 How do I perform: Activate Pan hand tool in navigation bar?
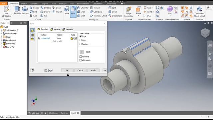tap(210, 54)
